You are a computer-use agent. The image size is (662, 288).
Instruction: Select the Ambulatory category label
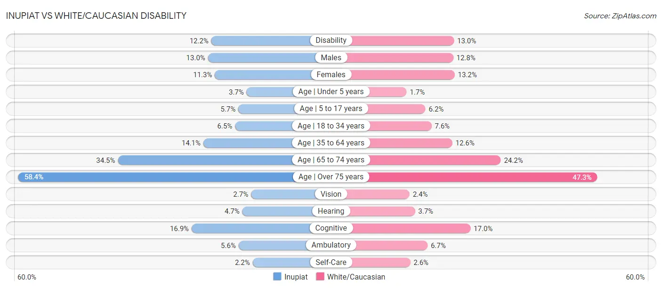click(331, 245)
